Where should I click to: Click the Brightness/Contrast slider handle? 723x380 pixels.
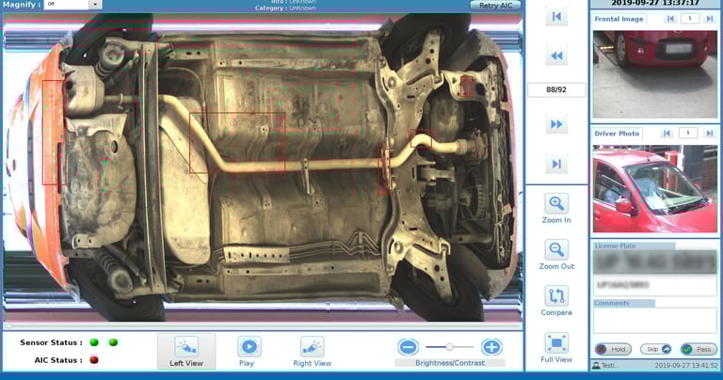tap(450, 347)
